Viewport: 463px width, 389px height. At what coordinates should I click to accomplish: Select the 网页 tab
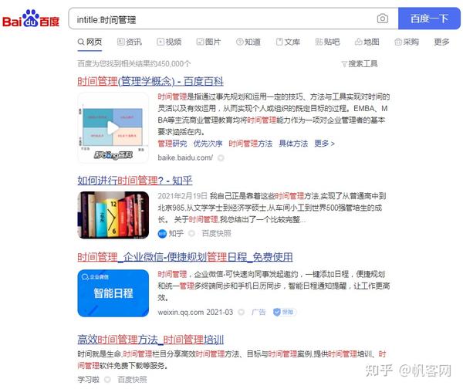click(90, 42)
